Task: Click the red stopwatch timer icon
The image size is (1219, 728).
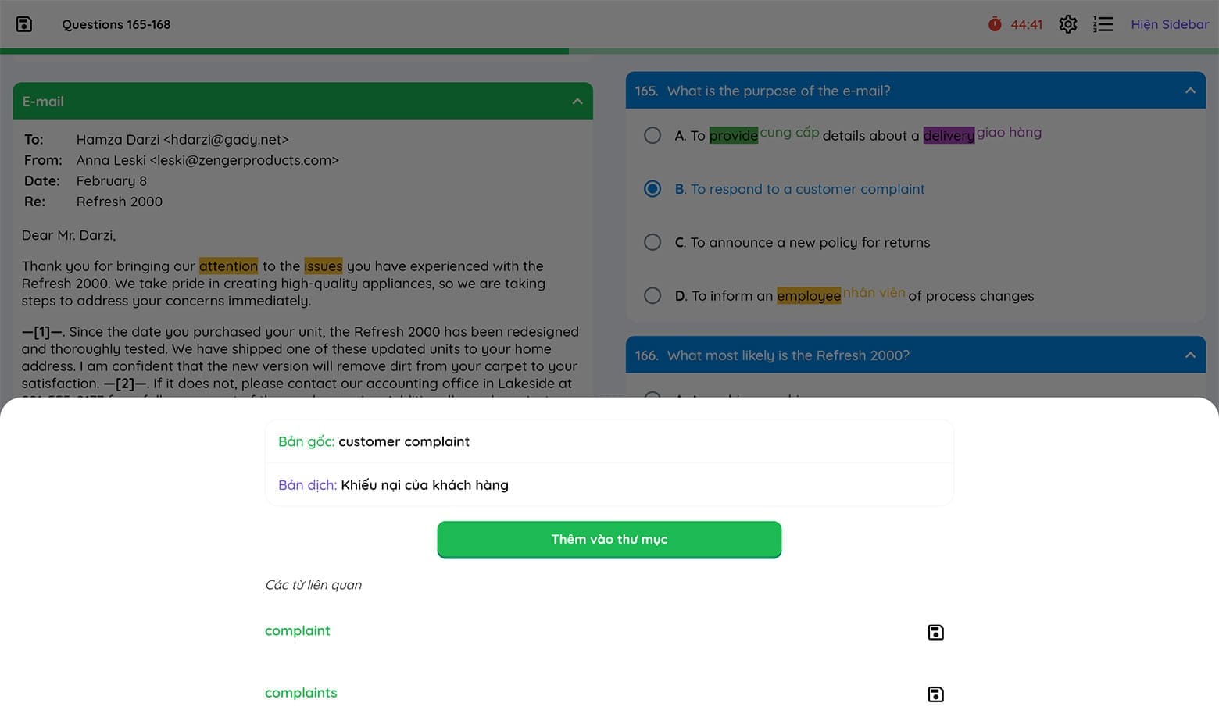Action: point(994,24)
